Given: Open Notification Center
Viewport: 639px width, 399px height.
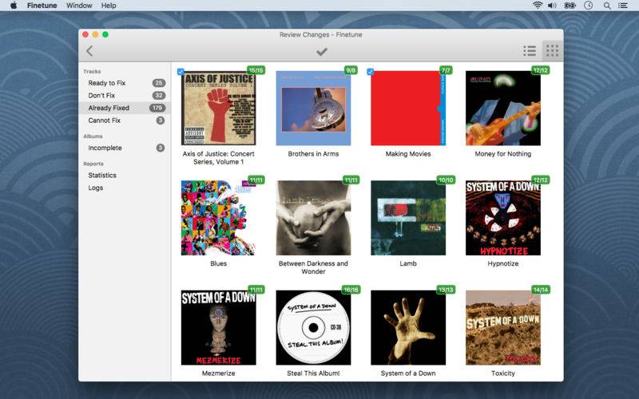Looking at the screenshot, I should pos(623,6).
